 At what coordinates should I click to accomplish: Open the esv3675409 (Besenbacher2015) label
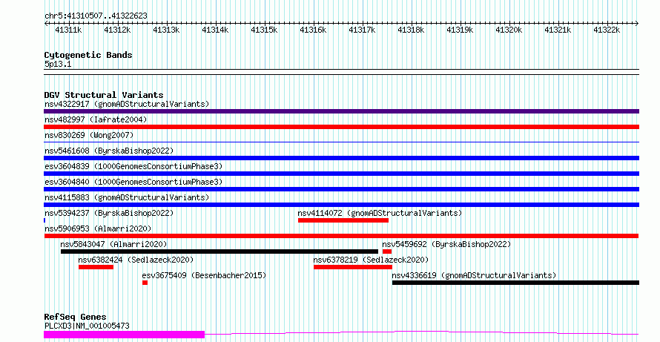[x=204, y=275]
